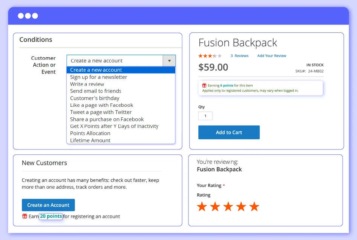The height and width of the screenshot is (240, 357).
Task: Click the product star rating under Fusion Backpack
Action: (210, 56)
